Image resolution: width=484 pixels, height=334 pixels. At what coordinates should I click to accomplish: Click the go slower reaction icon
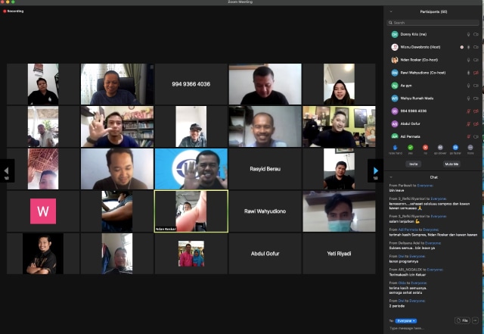[x=440, y=148]
